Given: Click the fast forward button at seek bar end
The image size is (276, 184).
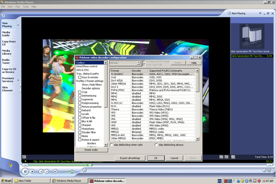Looking at the screenshot, I should (x=269, y=165).
